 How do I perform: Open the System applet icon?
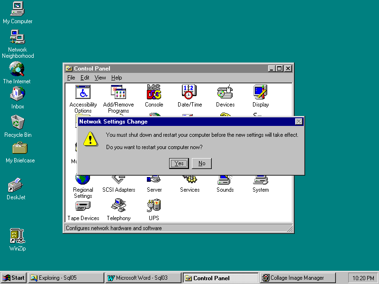(x=261, y=180)
